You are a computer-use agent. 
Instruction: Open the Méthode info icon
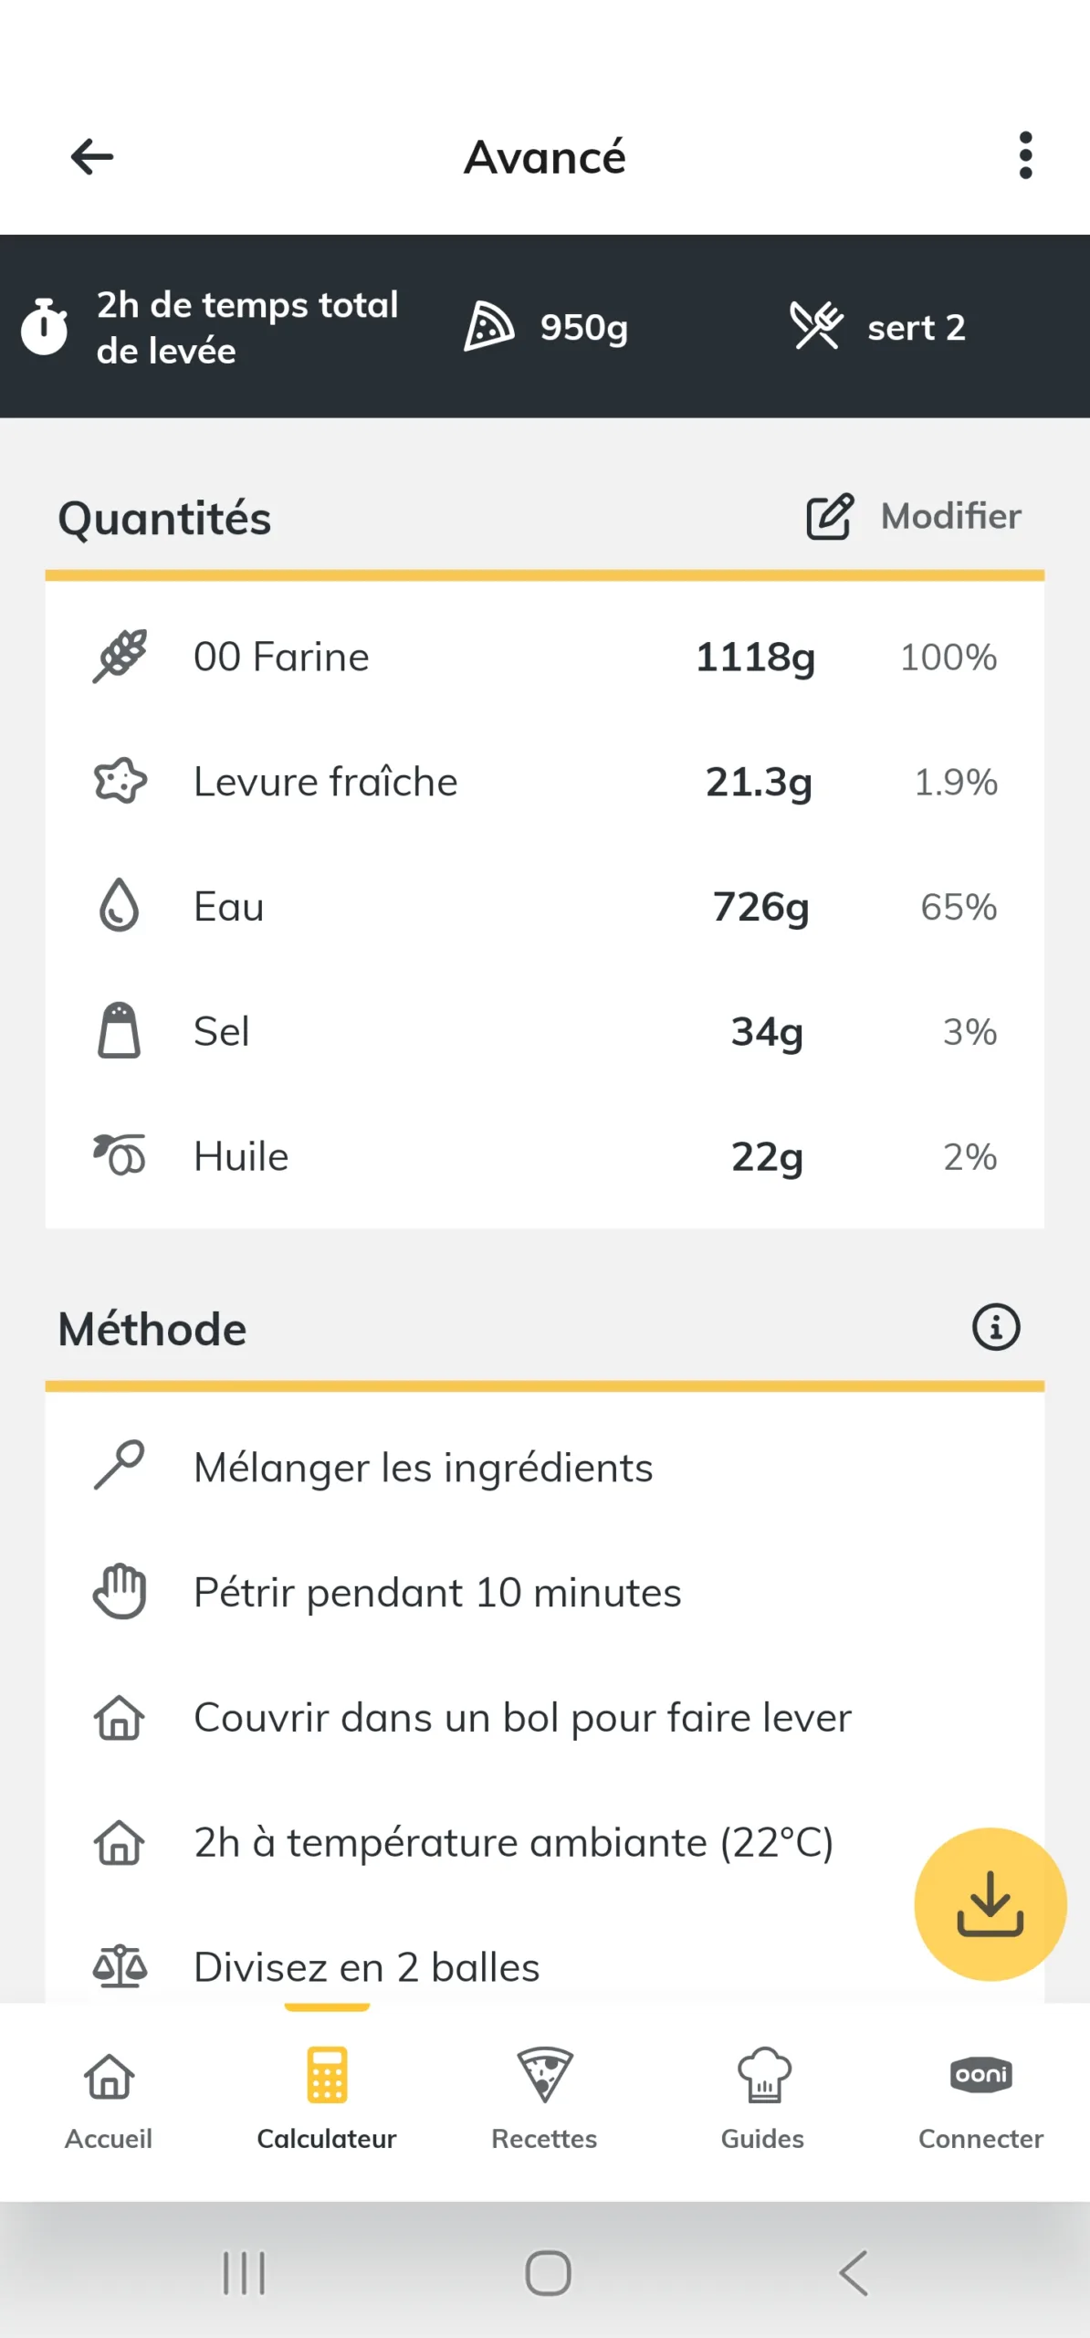[995, 1327]
